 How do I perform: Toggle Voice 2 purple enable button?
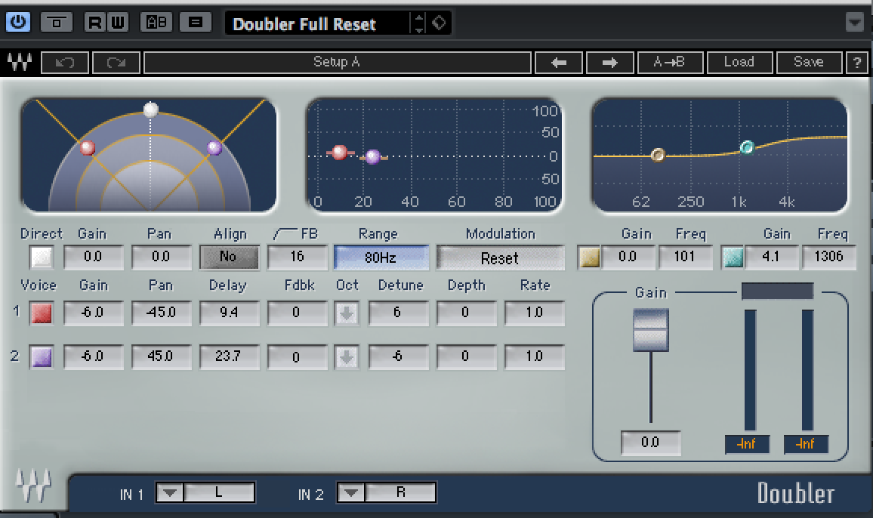point(42,357)
